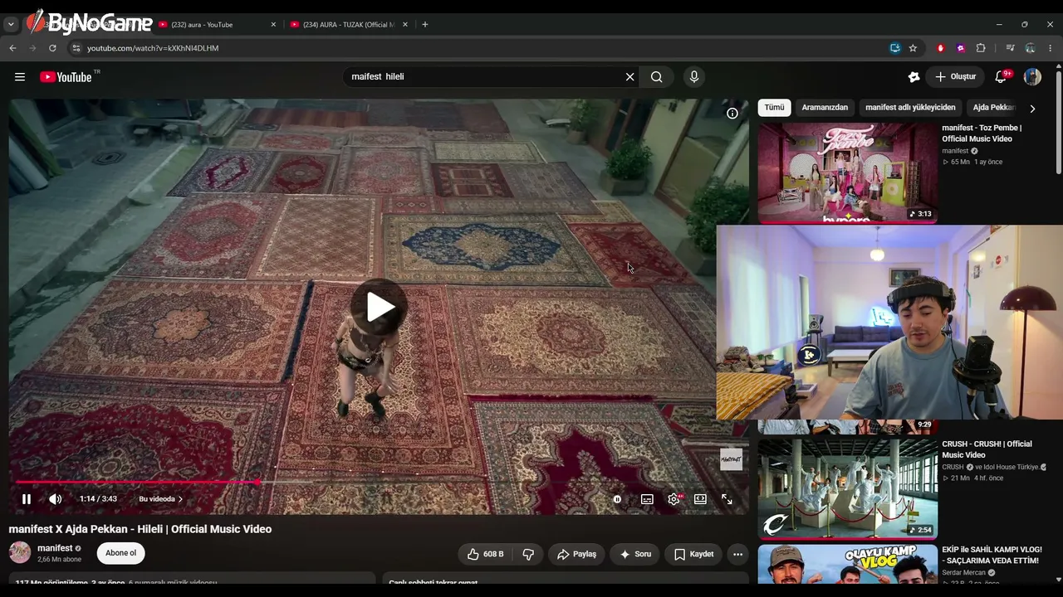Open 'manifest - Toz Pembe' title link
This screenshot has width=1063, height=597.
(x=982, y=133)
